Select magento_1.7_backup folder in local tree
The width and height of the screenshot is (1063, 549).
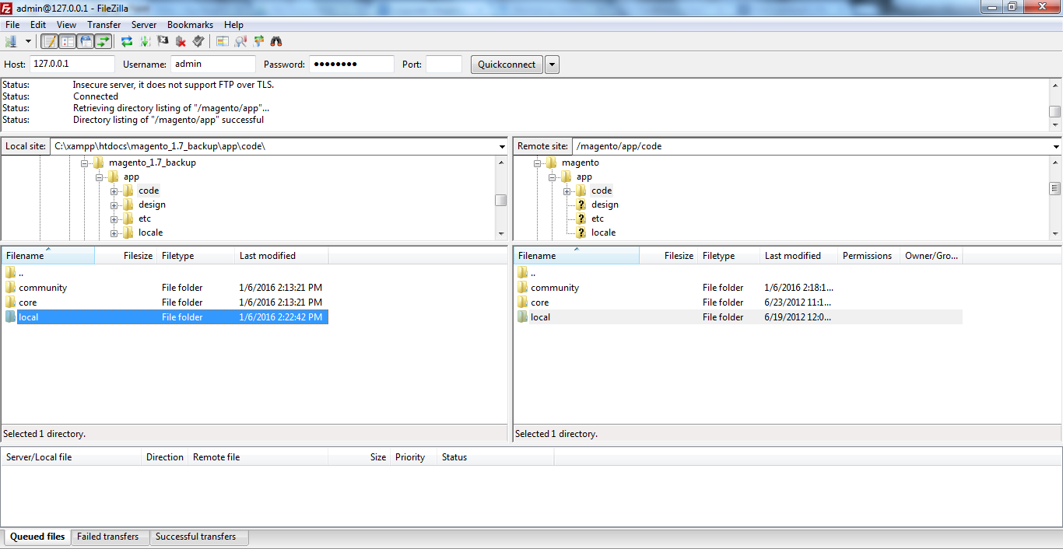coord(145,163)
